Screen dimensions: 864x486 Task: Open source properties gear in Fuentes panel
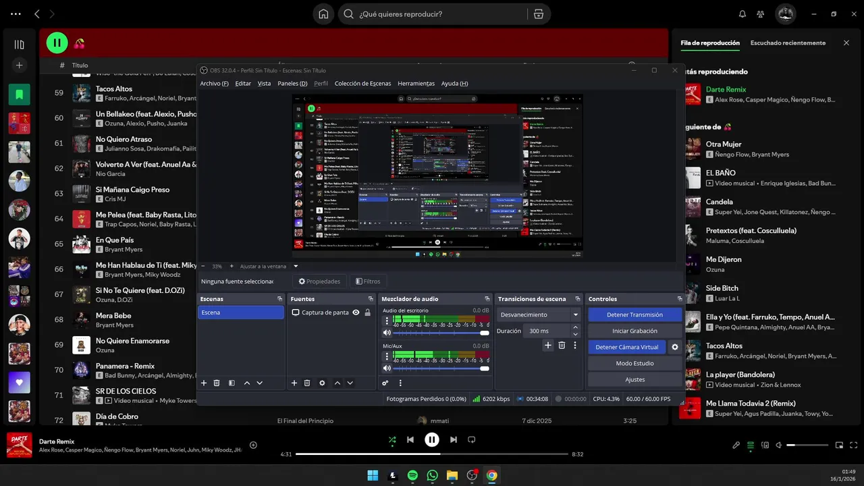(322, 383)
